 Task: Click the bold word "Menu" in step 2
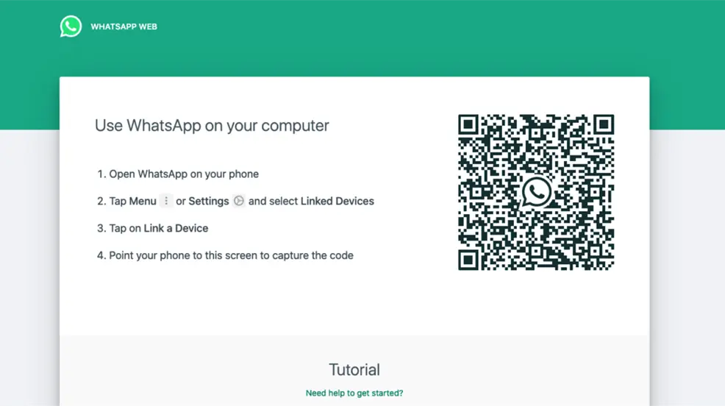tap(143, 202)
